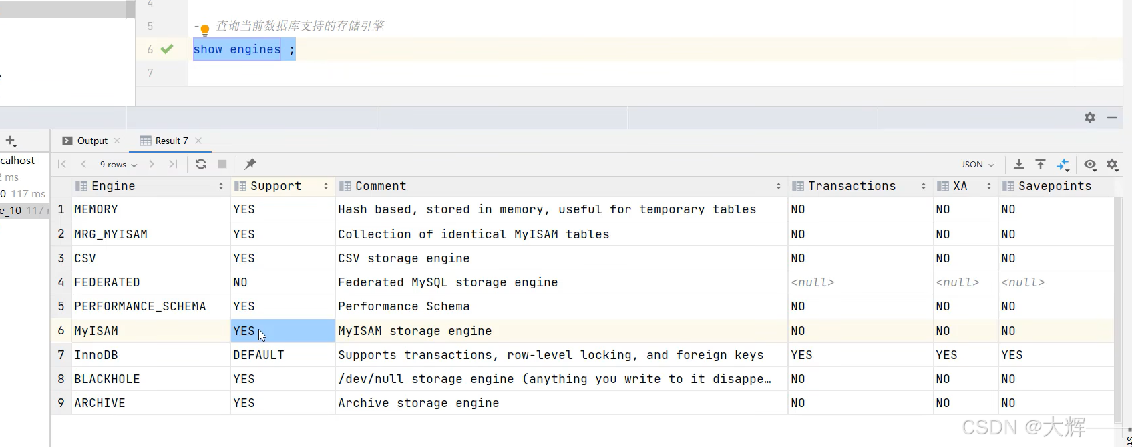Reload the result set
The height and width of the screenshot is (447, 1132).
201,164
